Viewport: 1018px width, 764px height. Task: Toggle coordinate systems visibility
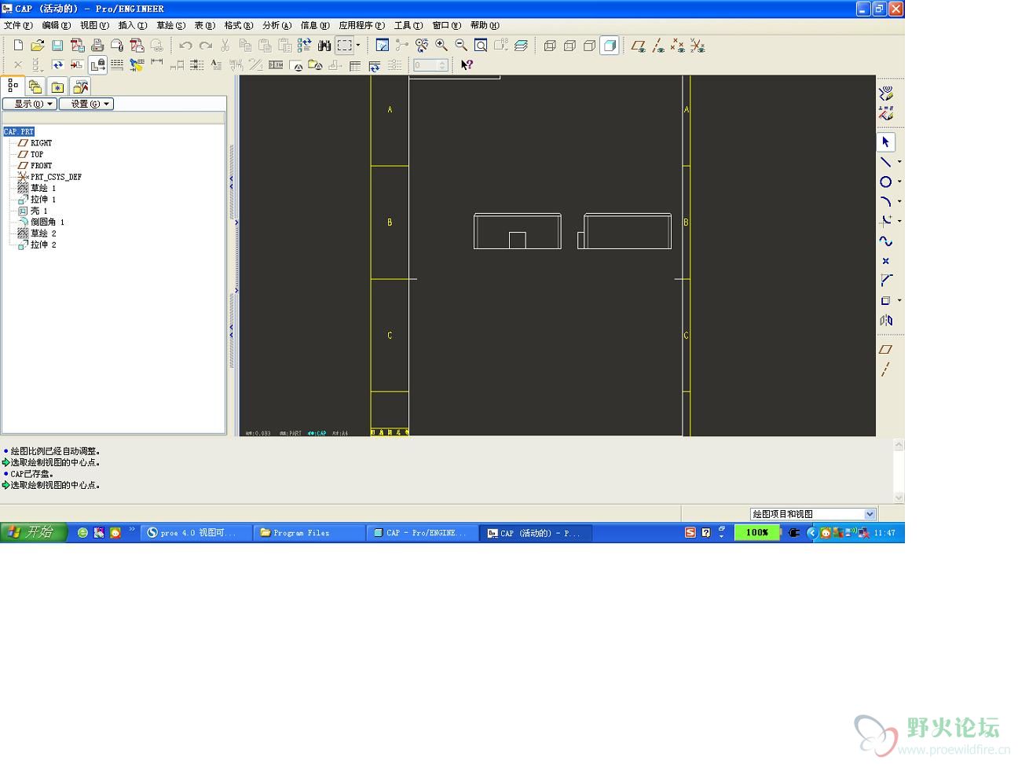click(698, 46)
